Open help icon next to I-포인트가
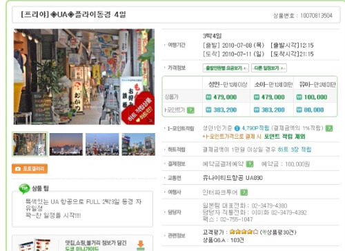 (x=190, y=110)
